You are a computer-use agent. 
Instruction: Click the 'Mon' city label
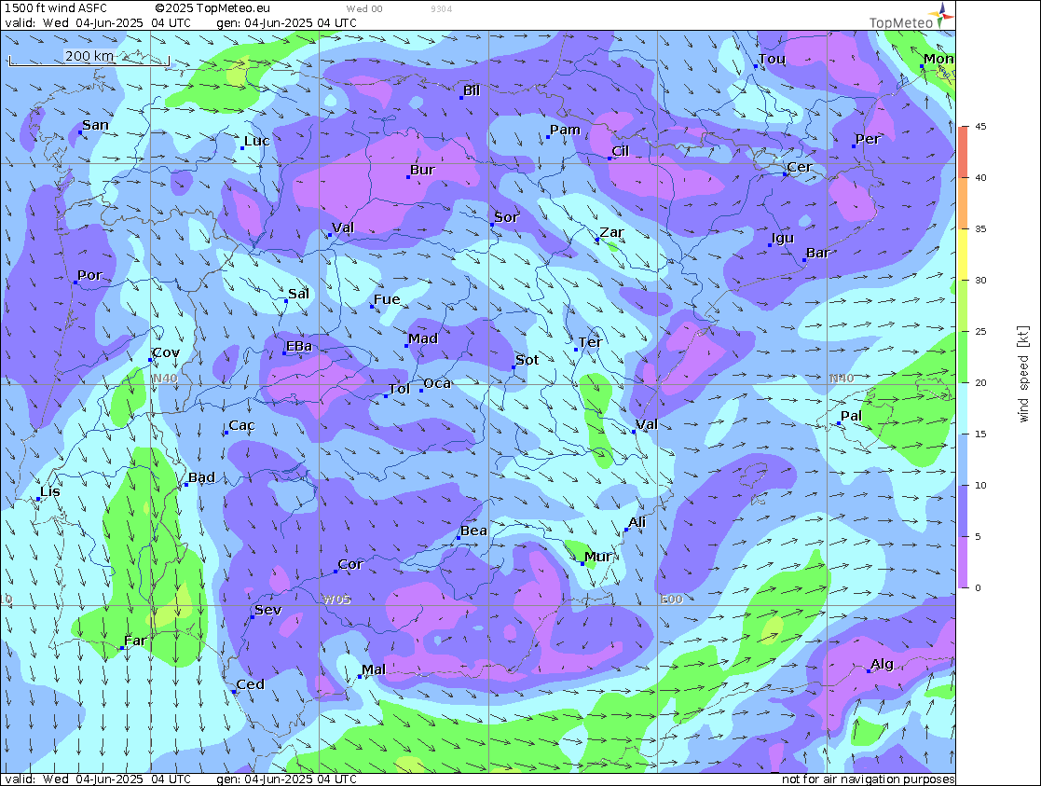tap(938, 59)
